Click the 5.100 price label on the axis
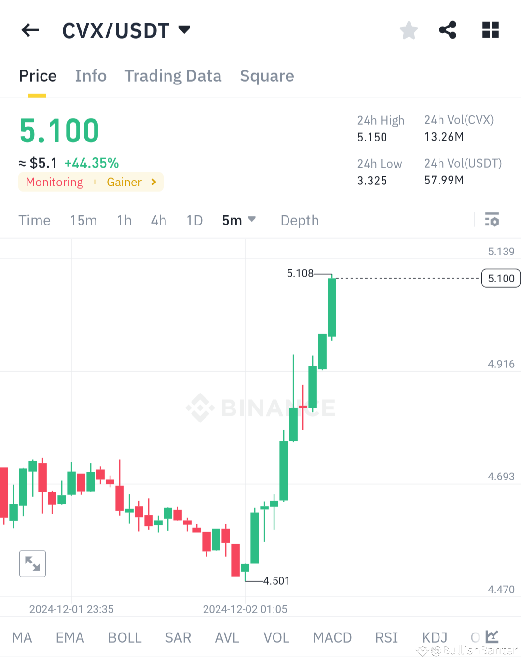Viewport: 521px width, 661px height. point(500,278)
